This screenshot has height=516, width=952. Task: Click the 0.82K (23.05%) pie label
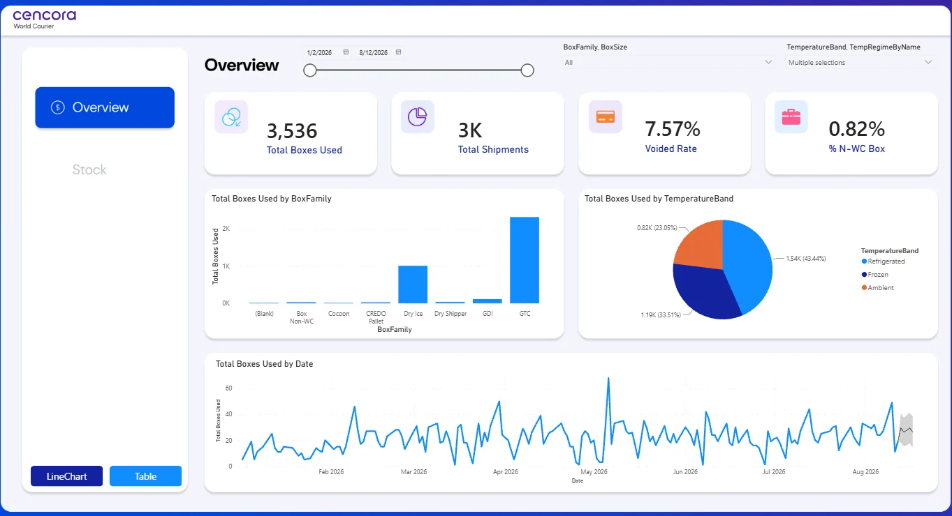coord(657,228)
